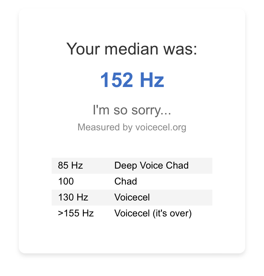The height and width of the screenshot is (276, 264).
Task: Open the voicecel.org link
Action: 161,127
